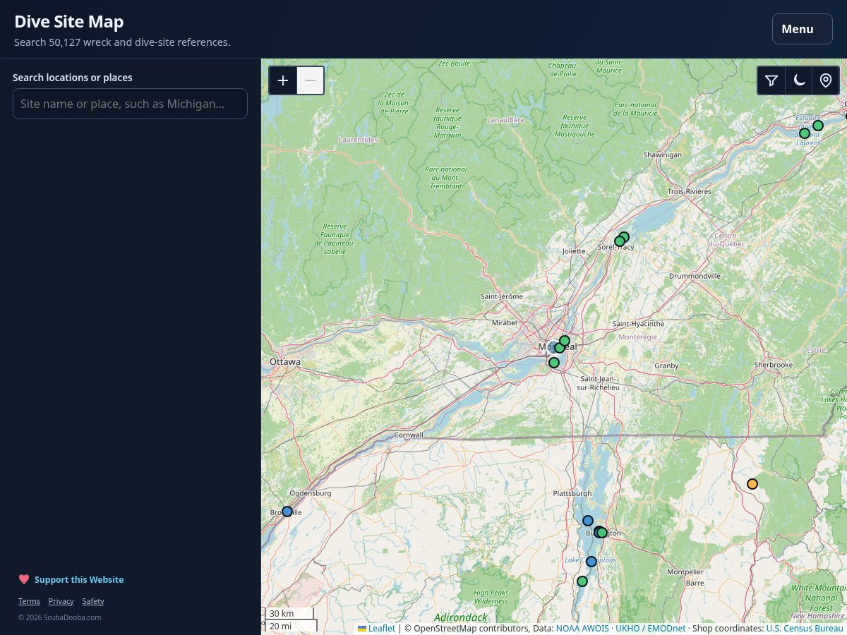Click the Saint-Jérôme map label
Screen dimensions: 847x635
pos(502,297)
